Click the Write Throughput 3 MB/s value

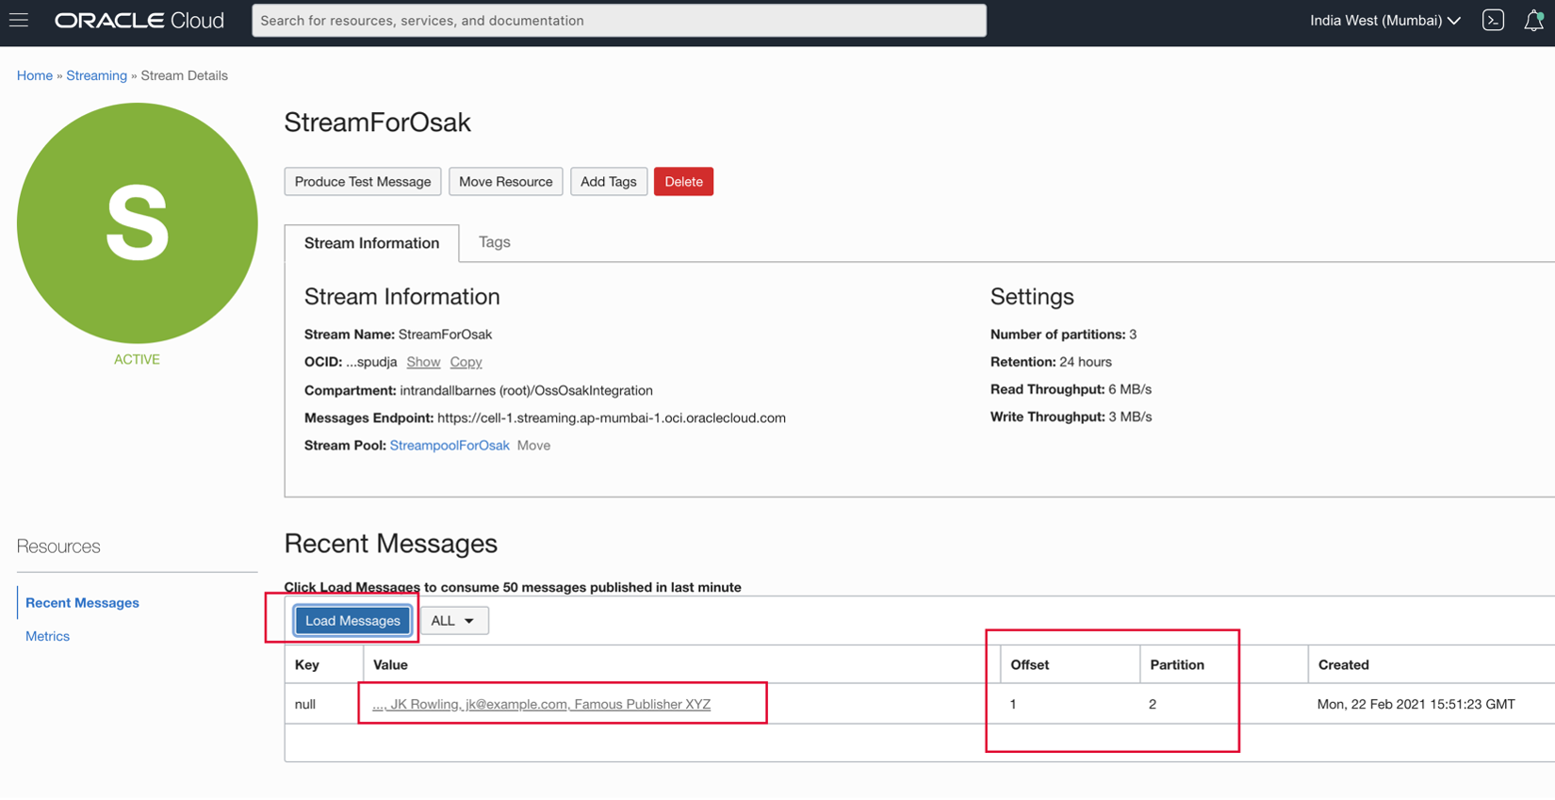1130,416
